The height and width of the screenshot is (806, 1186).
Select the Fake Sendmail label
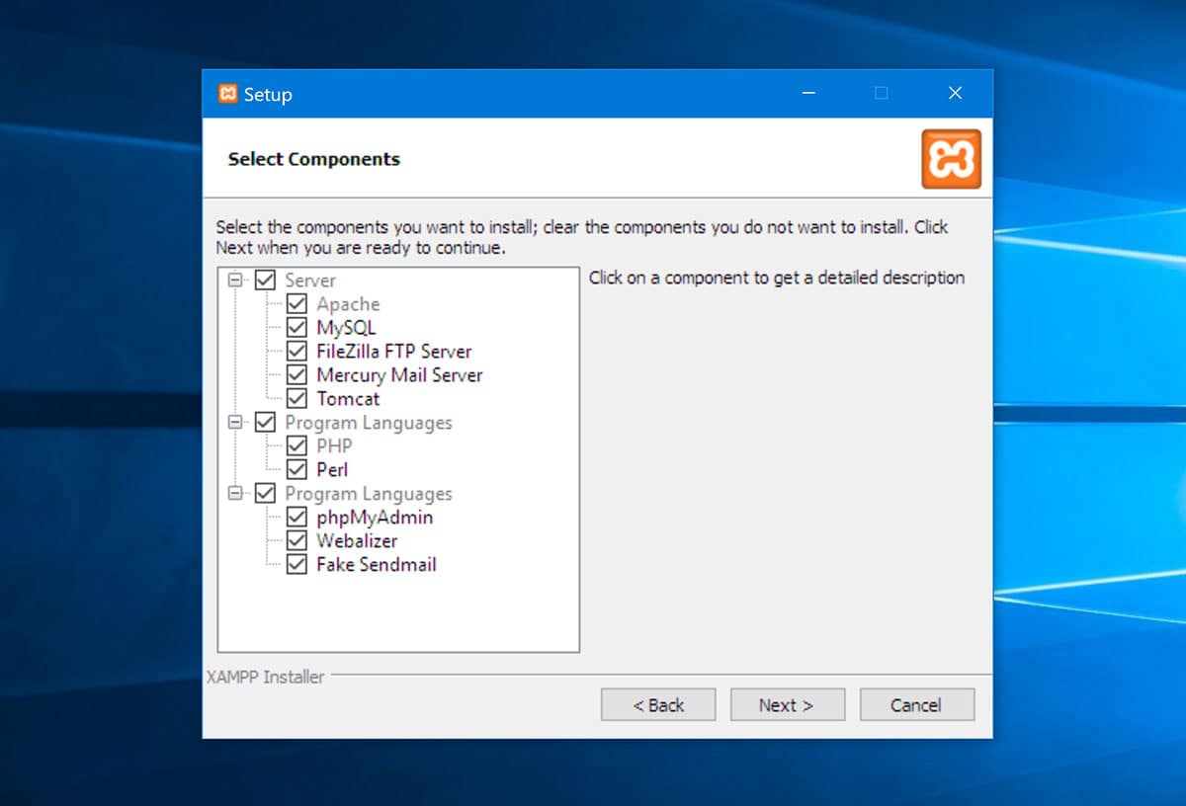(x=377, y=565)
